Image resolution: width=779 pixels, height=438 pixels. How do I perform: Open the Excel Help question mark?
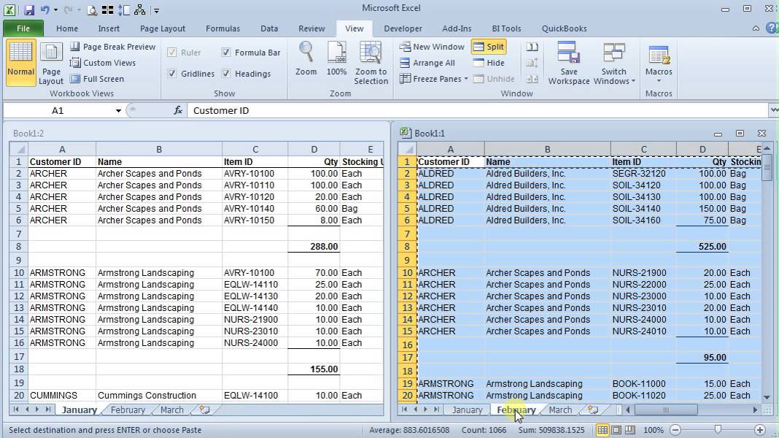tap(772, 28)
